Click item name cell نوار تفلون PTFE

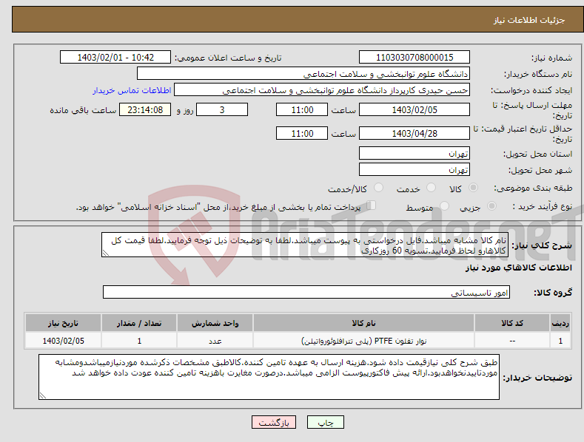[363, 341]
